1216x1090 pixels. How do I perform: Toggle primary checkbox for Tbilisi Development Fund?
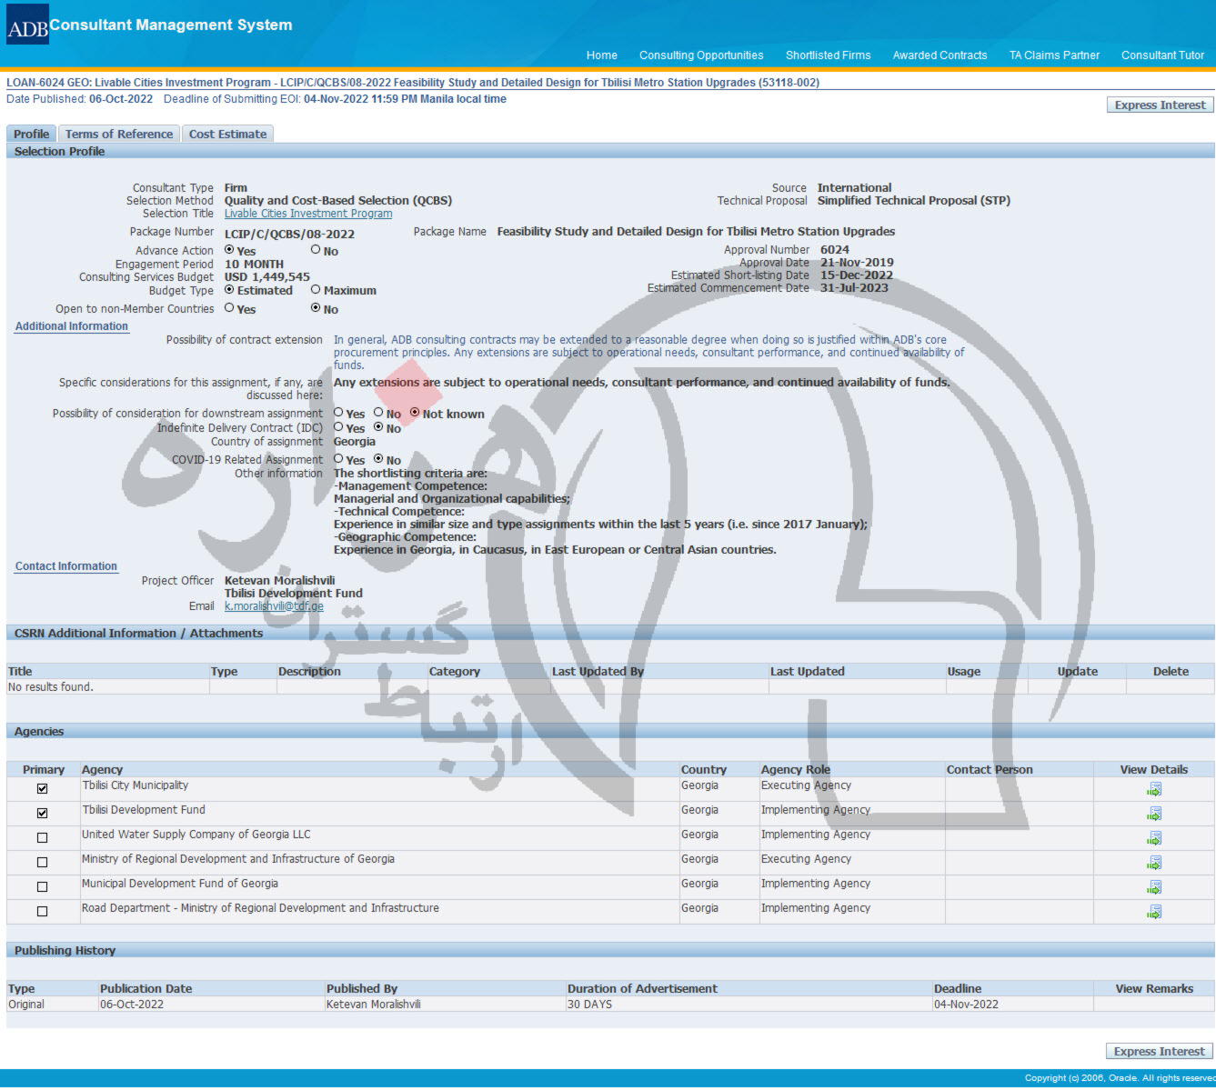point(42,814)
